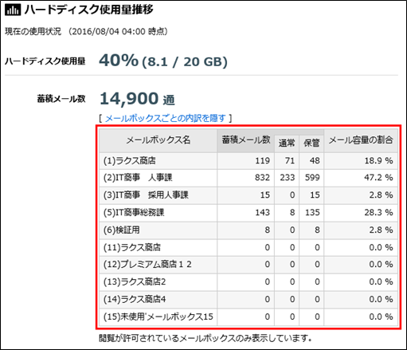Viewport: 407px width, 350px height.
Task: Click the bar chart icon beside ハードディスク使用量推移
Action: (13, 10)
